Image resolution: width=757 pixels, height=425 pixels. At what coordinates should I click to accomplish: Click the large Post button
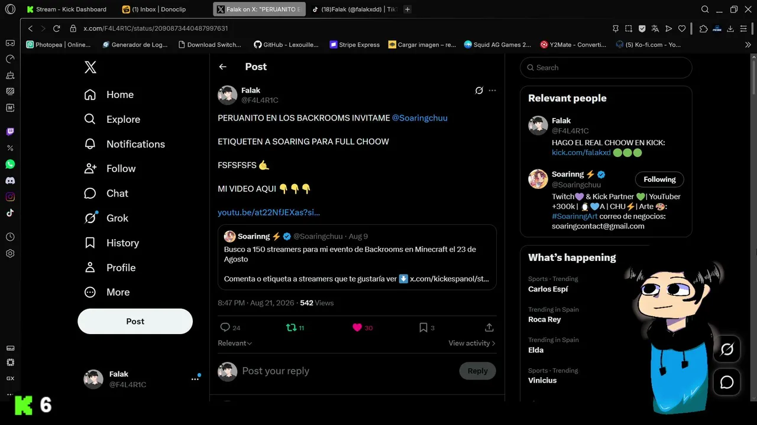coord(135,321)
